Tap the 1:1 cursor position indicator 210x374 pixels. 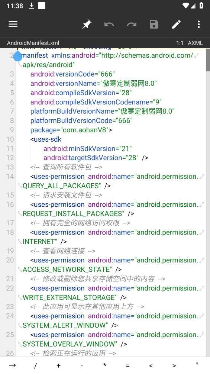180,43
